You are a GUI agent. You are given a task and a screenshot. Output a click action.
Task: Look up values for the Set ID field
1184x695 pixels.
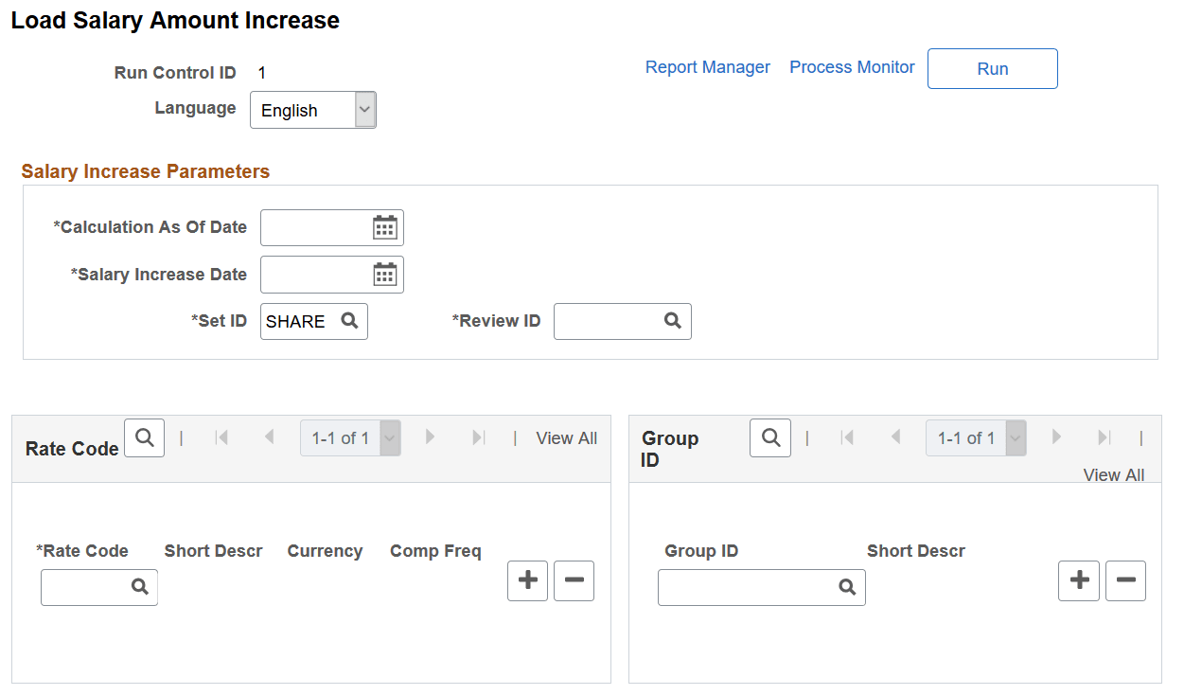(351, 321)
